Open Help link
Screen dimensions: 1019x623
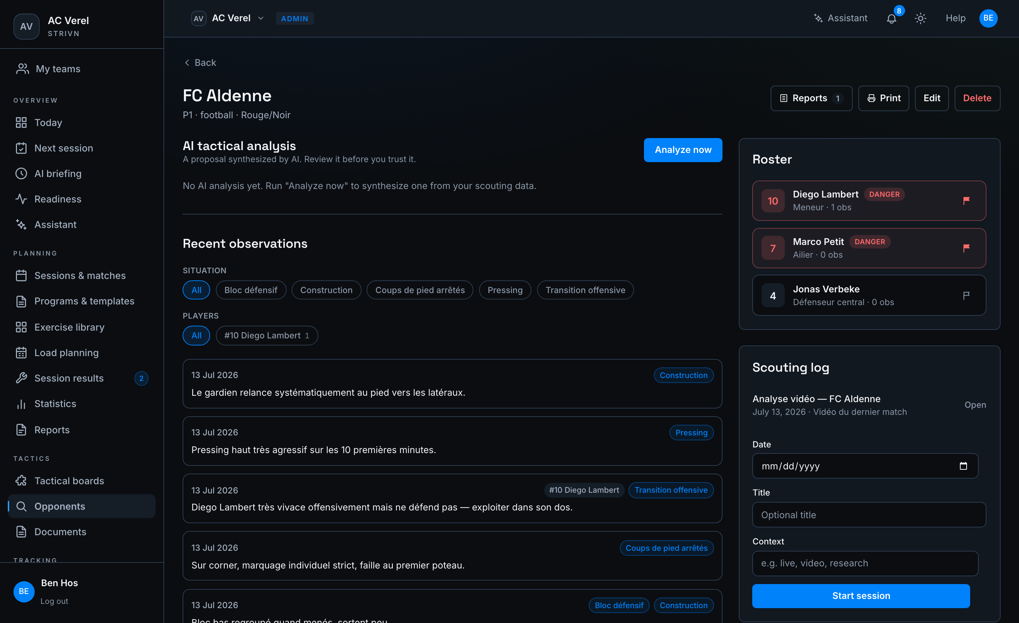[955, 18]
